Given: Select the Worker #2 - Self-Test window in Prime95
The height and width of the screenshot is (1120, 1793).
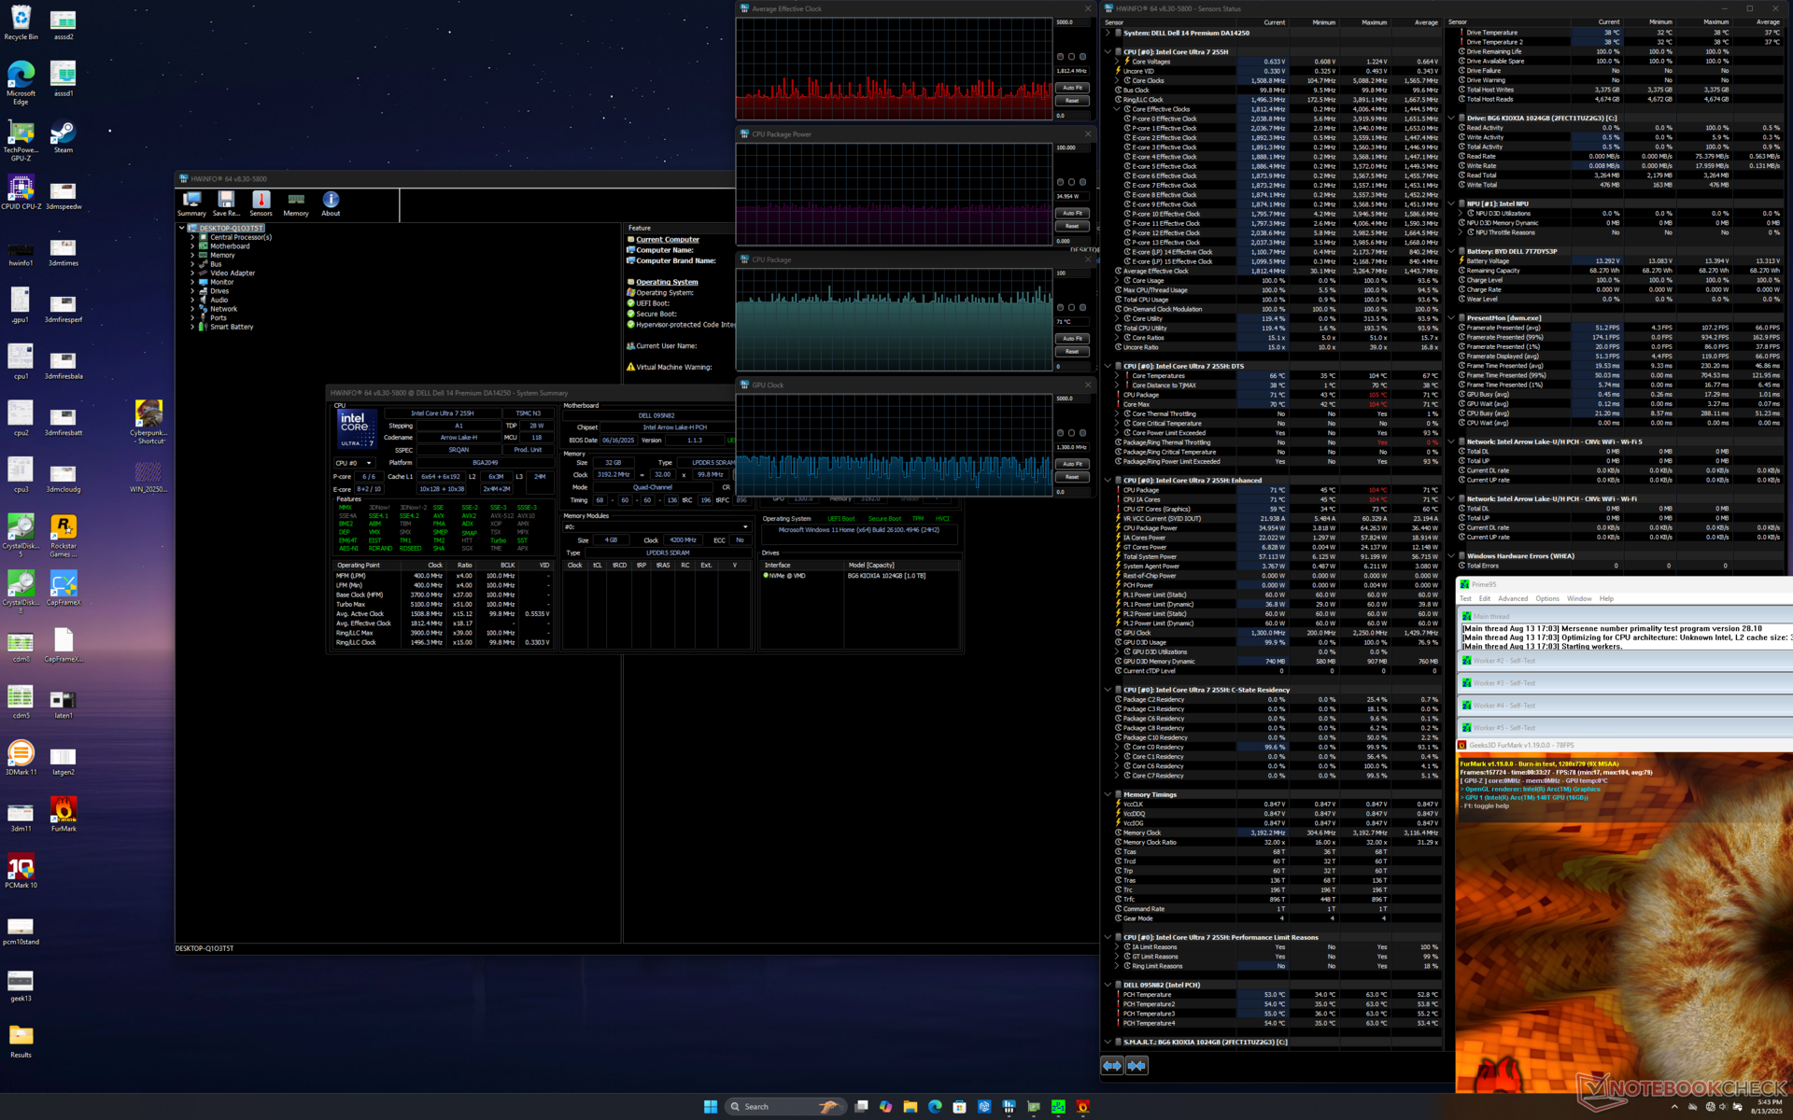Looking at the screenshot, I should tap(1625, 661).
